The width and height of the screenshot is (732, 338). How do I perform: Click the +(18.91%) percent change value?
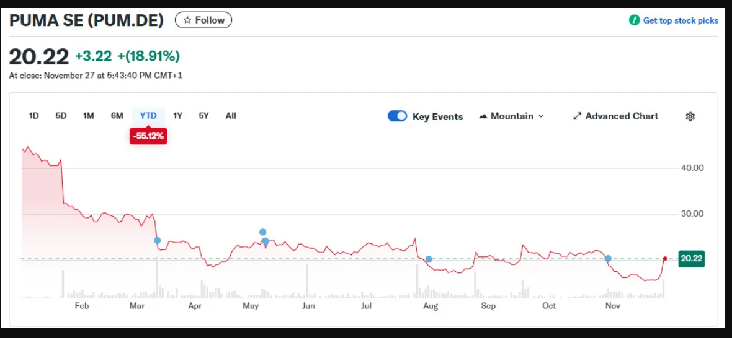coord(148,56)
